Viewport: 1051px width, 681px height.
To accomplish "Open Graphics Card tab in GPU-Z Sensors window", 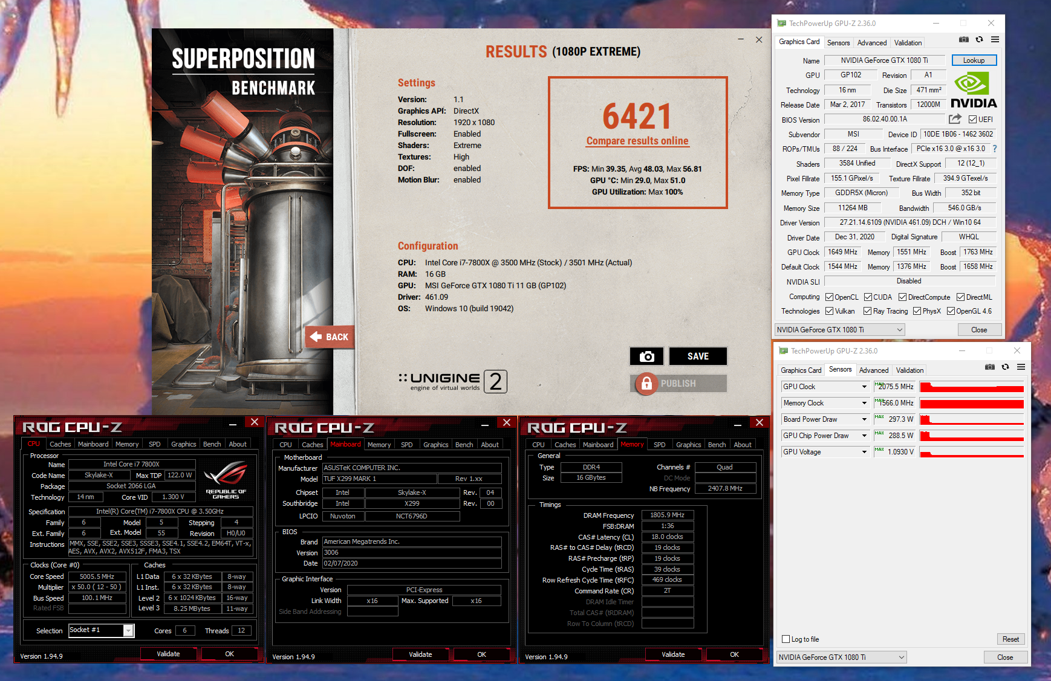I will coord(801,370).
